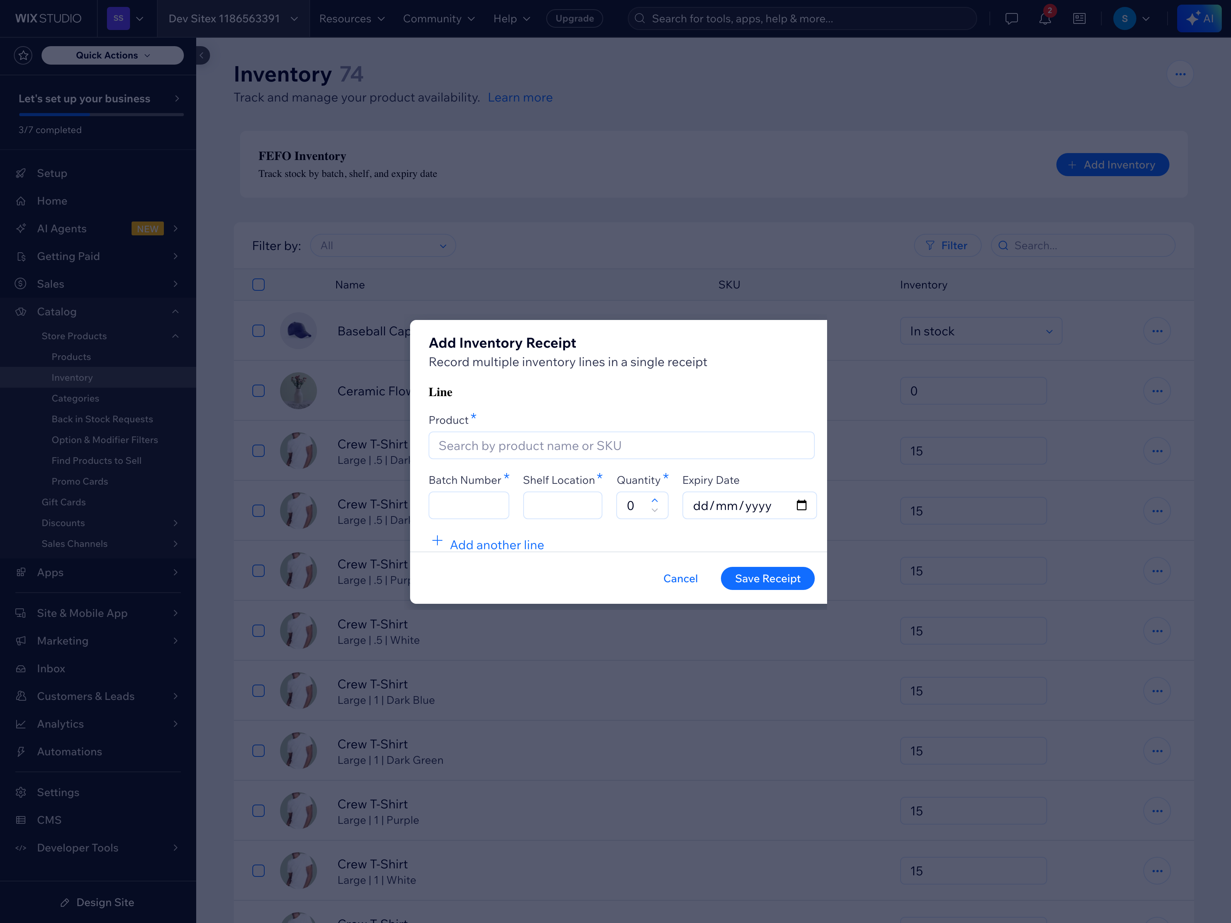
Task: Click the Upgrade button
Action: (x=574, y=18)
